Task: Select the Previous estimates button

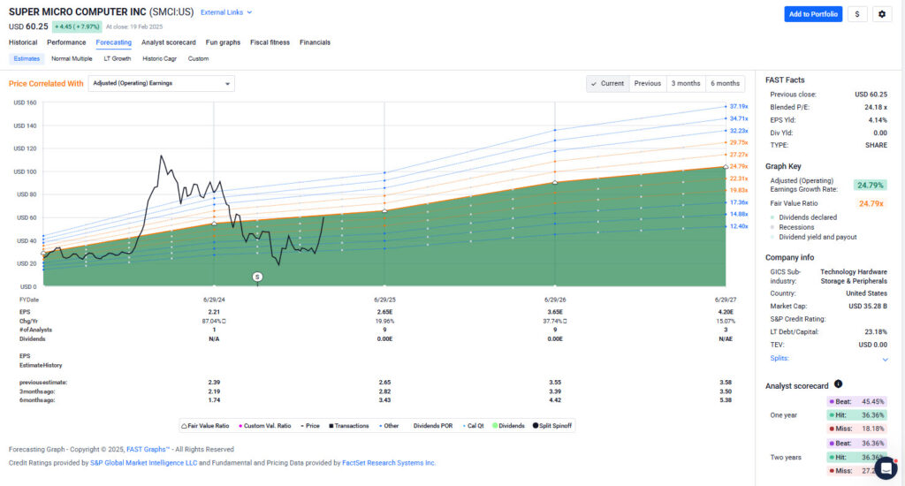Action: click(648, 84)
